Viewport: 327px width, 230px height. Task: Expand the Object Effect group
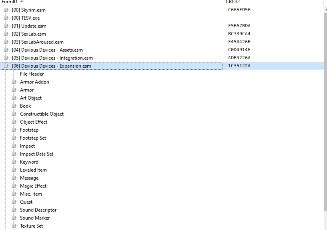[x=14, y=122]
